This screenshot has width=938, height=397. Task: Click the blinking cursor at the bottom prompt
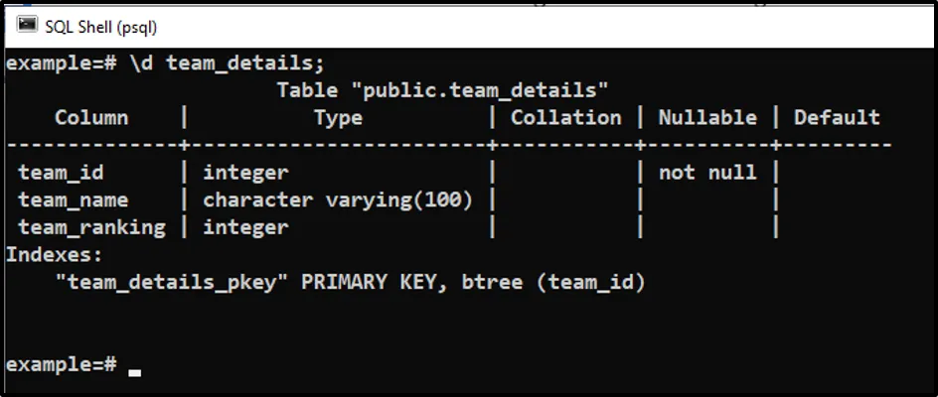pyautogui.click(x=135, y=371)
